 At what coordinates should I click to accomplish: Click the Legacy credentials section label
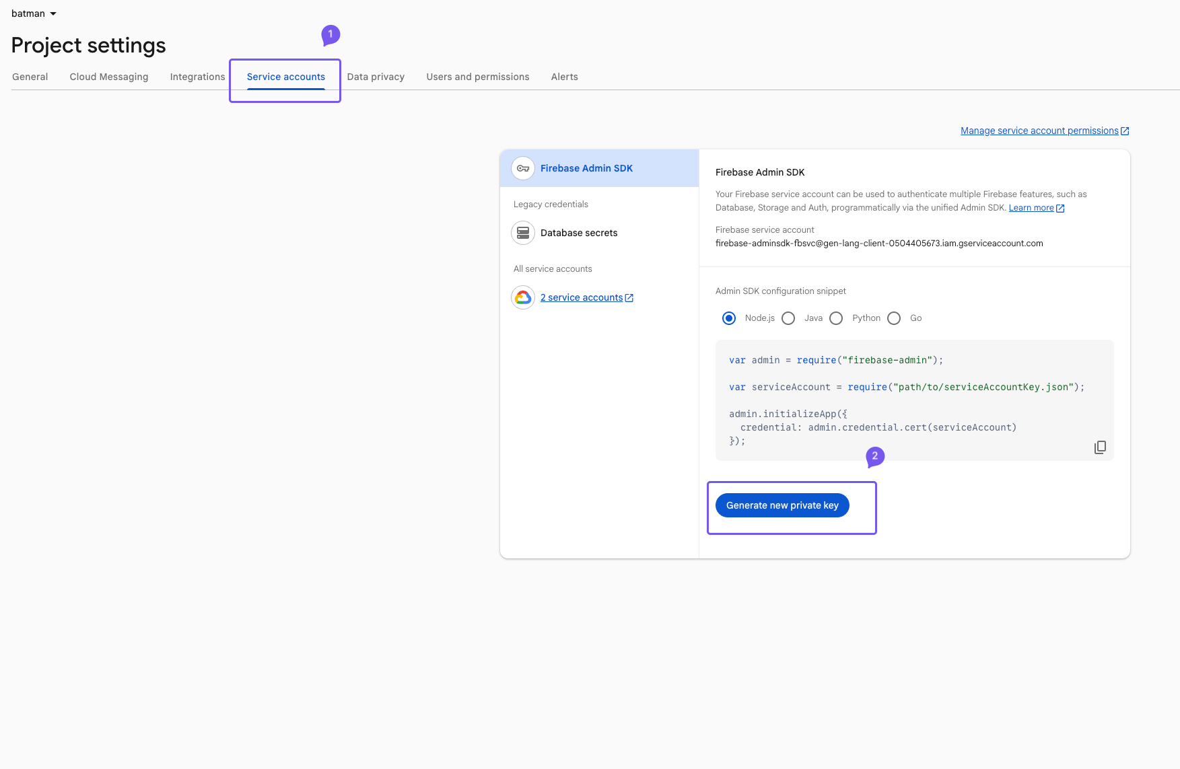551,205
